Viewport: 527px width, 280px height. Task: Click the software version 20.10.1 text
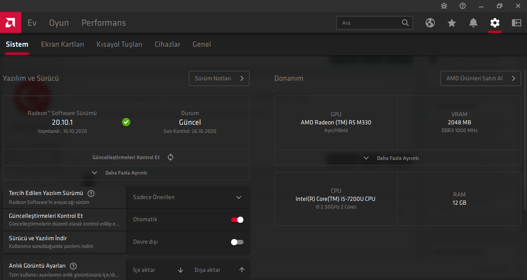click(x=62, y=122)
